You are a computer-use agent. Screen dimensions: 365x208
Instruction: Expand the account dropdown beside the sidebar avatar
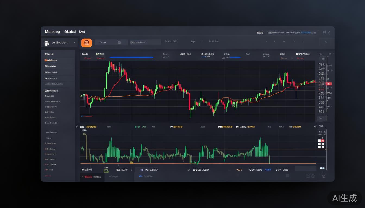[75, 43]
